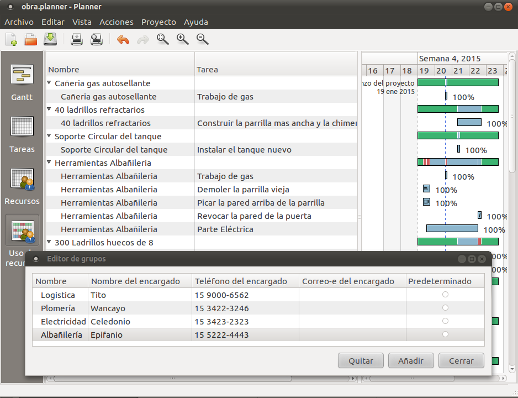Click Correo-e del encargado column header
Viewport: 518px width, 398px height.
pos(352,281)
